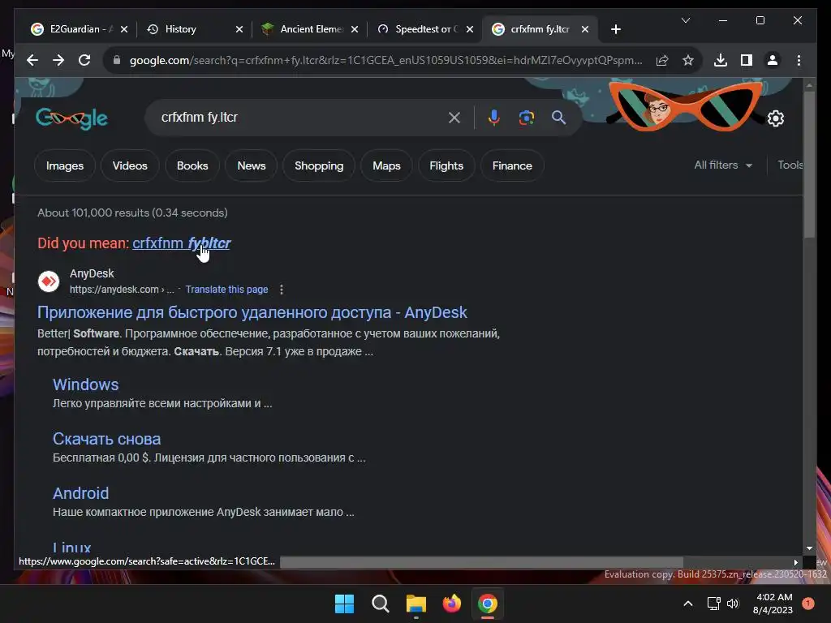Filter results by Flights
Image resolution: width=831 pixels, height=623 pixels.
click(446, 165)
